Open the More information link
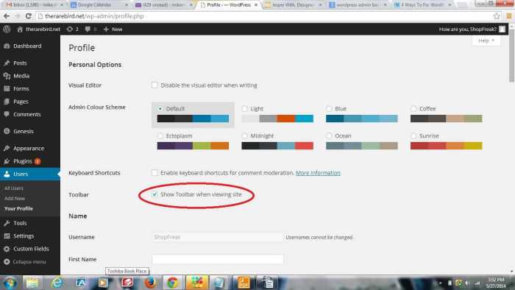 [318, 173]
